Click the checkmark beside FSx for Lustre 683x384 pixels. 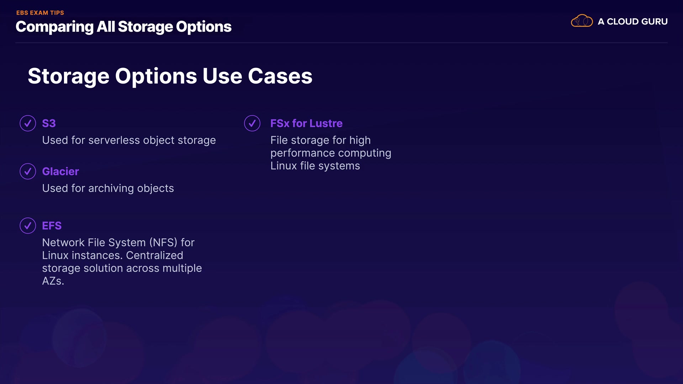(252, 123)
